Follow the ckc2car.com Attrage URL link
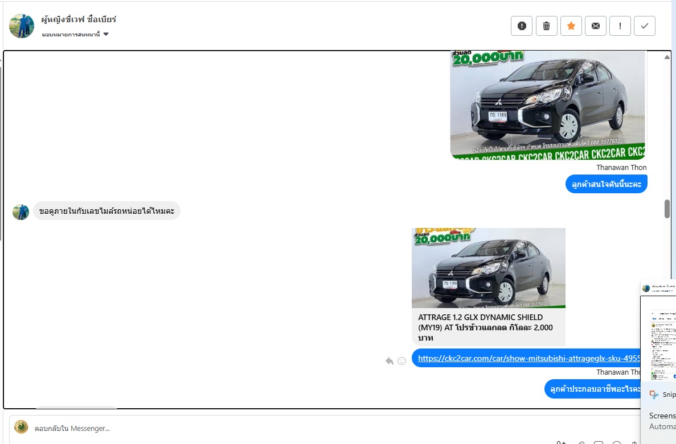The width and height of the screenshot is (676, 444). [529, 358]
